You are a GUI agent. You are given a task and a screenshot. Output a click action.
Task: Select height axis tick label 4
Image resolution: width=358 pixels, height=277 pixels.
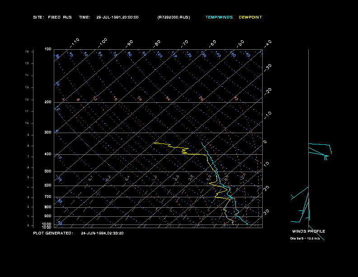28,187
